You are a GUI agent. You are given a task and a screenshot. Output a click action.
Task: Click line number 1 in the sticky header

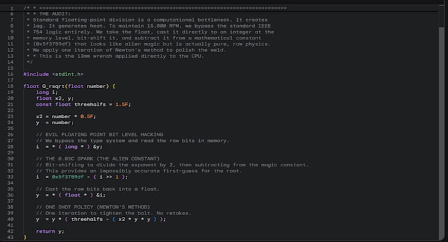(12, 9)
